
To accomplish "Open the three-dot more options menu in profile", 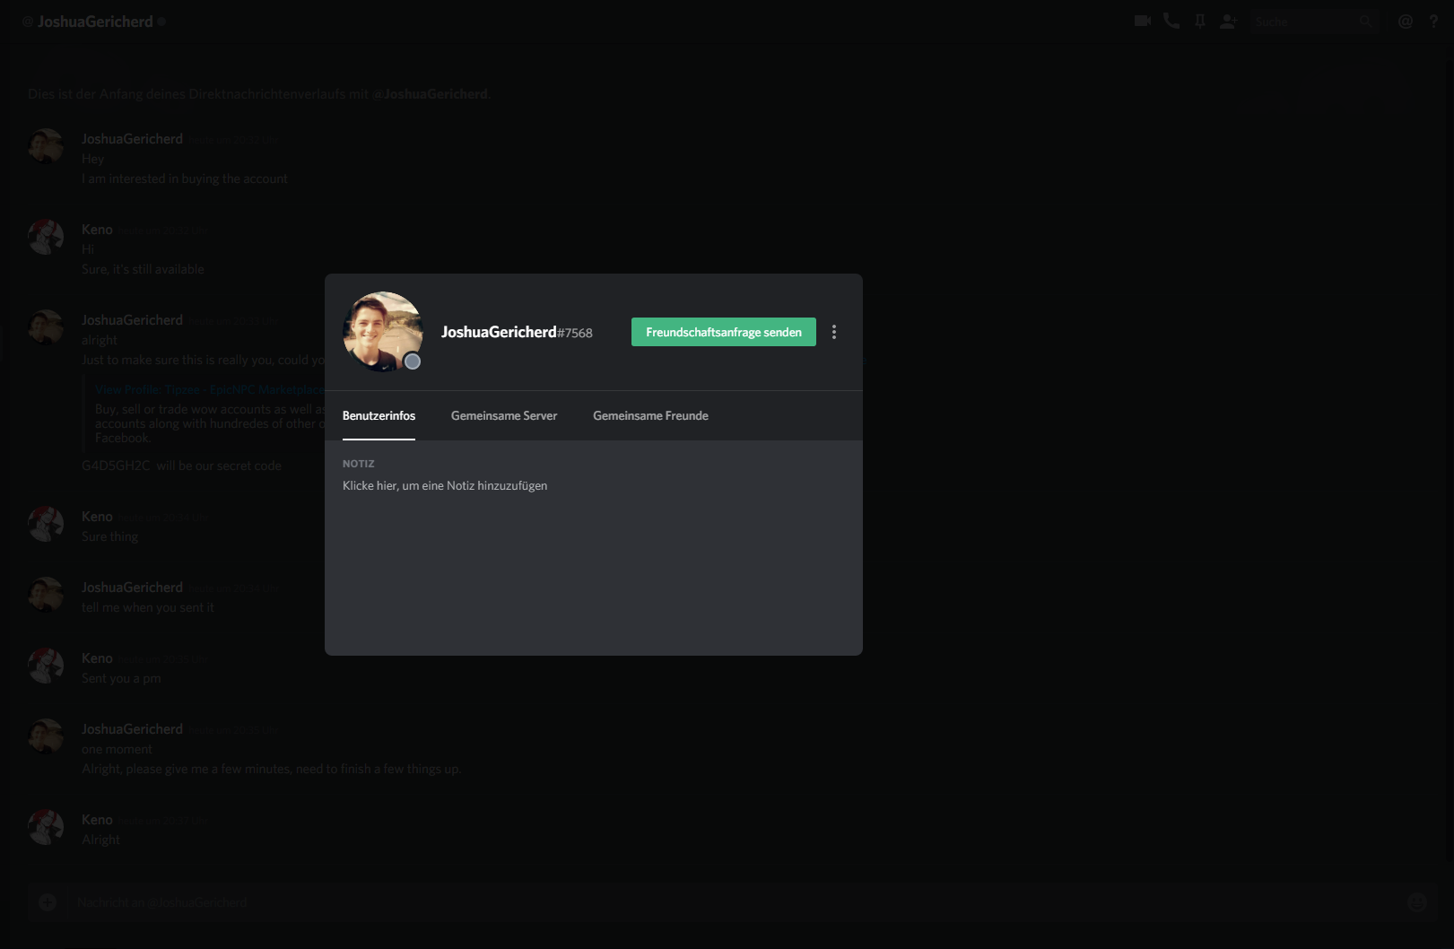I will coord(834,332).
